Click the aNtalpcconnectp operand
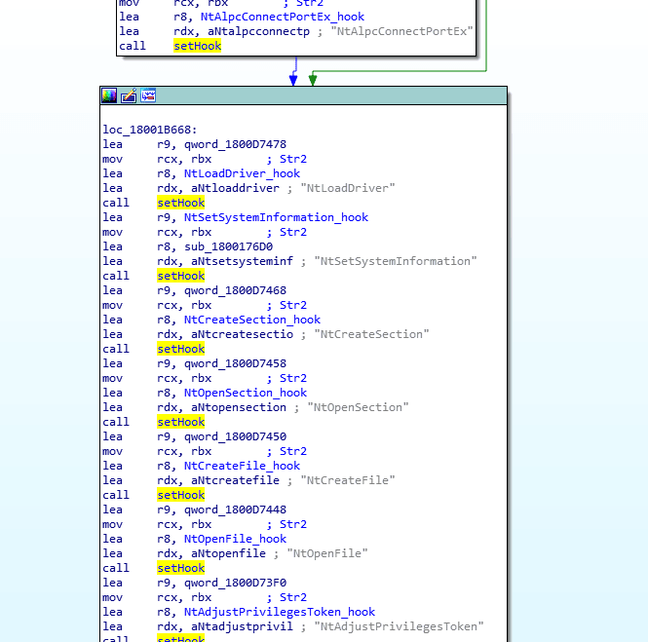The image size is (648, 642). pos(258,31)
